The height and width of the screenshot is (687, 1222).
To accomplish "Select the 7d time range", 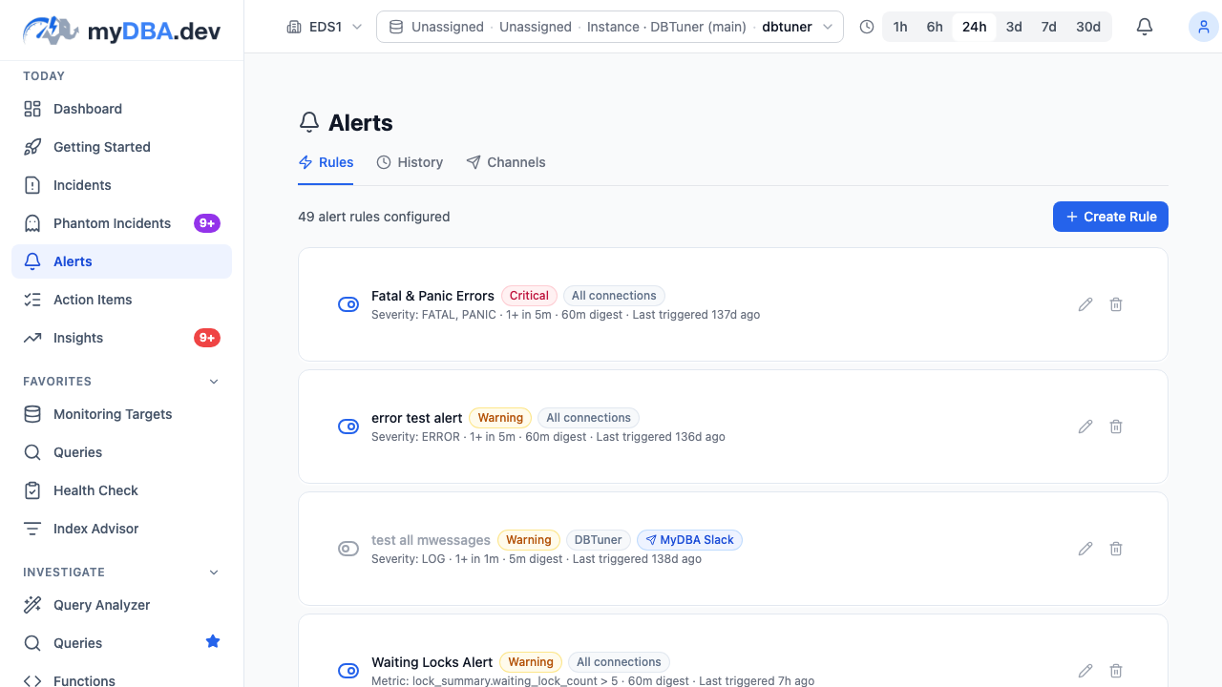I will tap(1048, 27).
